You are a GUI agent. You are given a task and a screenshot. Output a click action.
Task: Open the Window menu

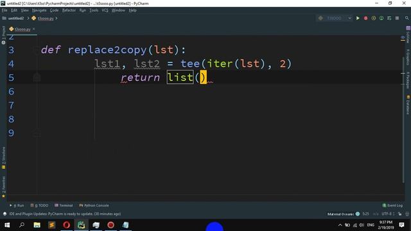(118, 10)
